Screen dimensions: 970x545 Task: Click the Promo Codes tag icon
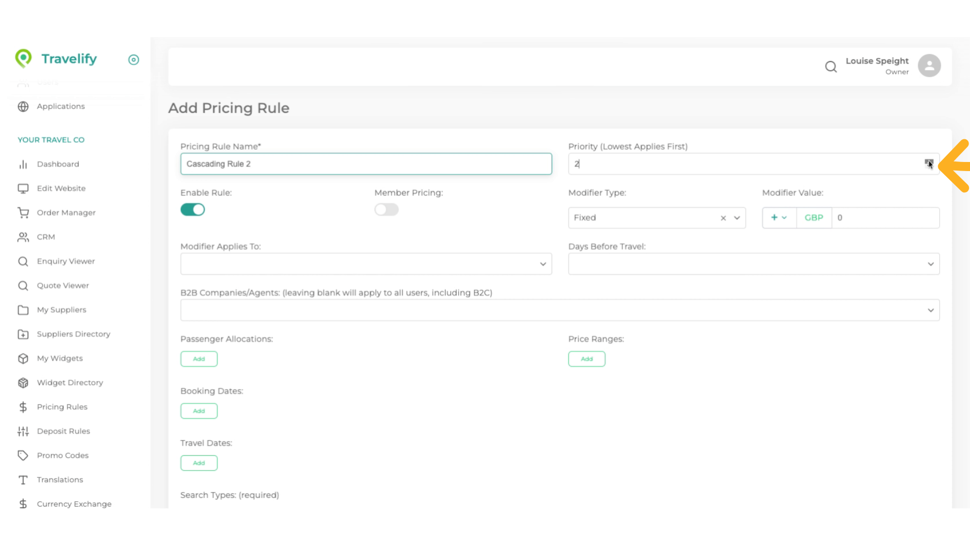coord(23,455)
